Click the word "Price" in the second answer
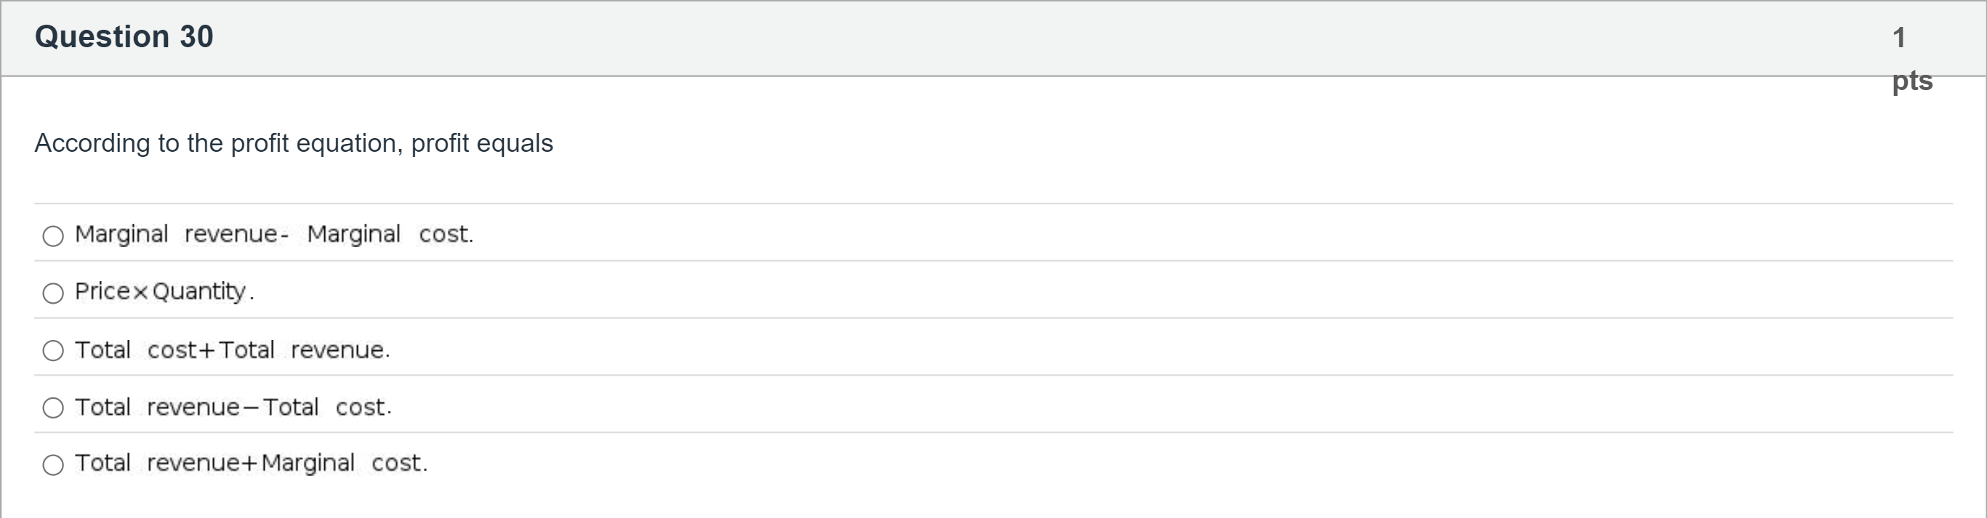 (102, 291)
